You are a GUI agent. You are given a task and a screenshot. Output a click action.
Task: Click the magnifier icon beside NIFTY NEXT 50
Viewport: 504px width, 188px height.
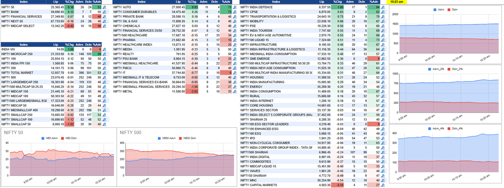105,21
